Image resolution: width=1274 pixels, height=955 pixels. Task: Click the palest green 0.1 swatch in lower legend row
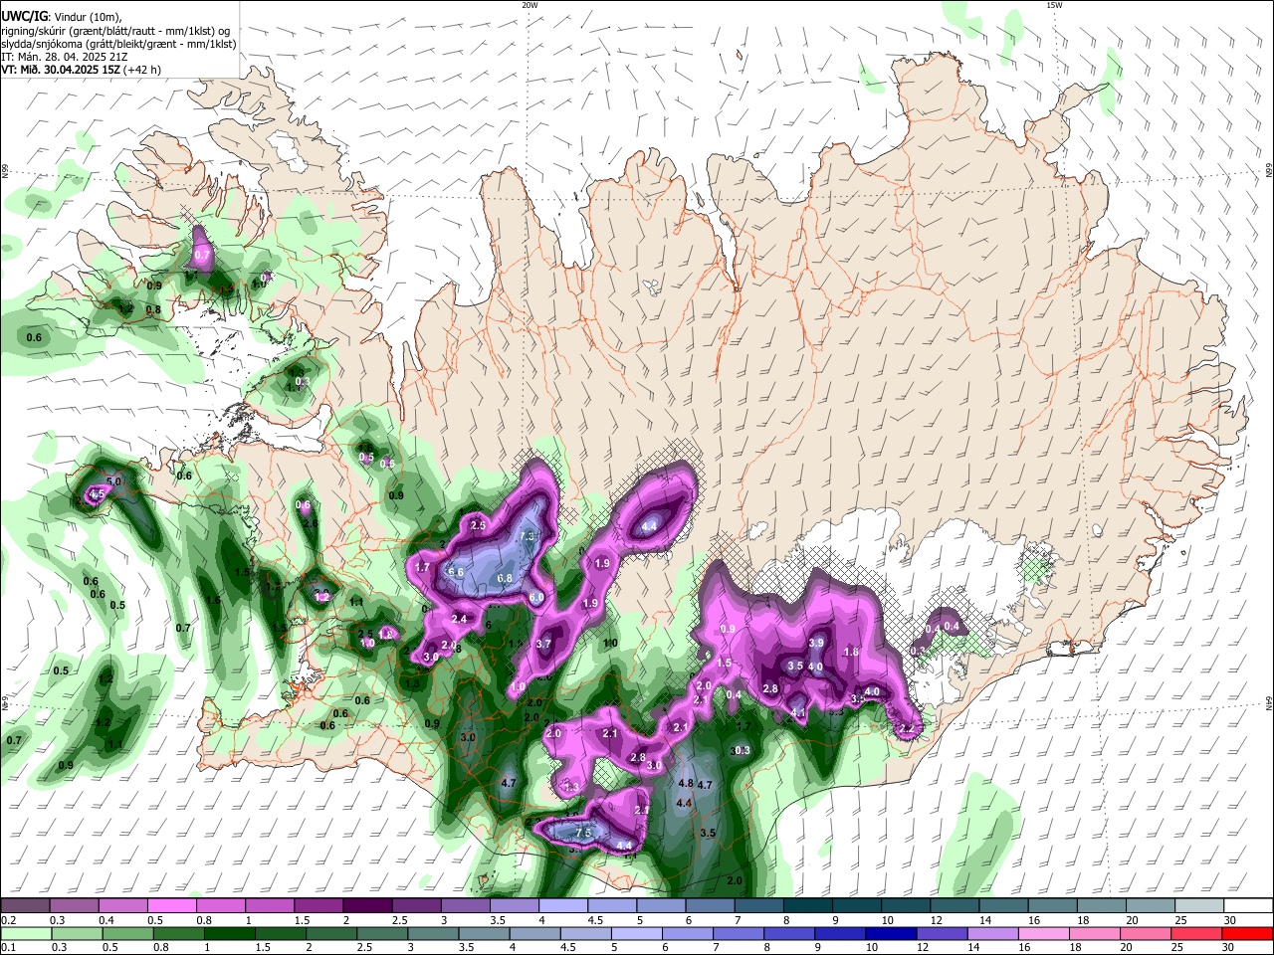(x=26, y=933)
